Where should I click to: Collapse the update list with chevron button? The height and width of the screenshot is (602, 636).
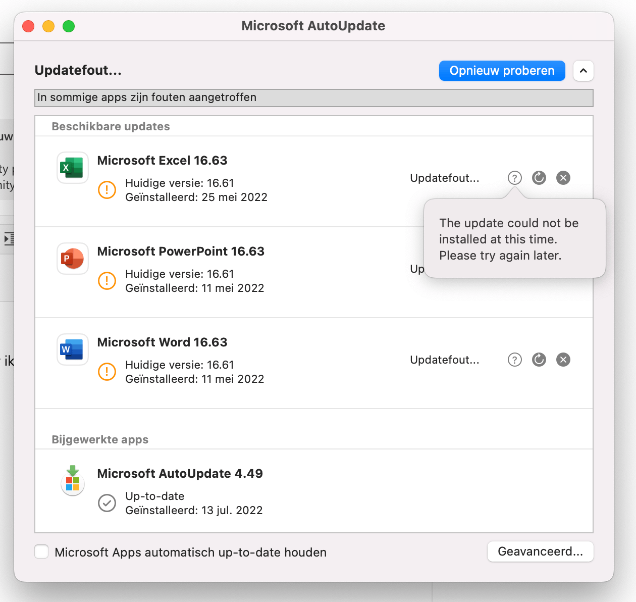[584, 71]
